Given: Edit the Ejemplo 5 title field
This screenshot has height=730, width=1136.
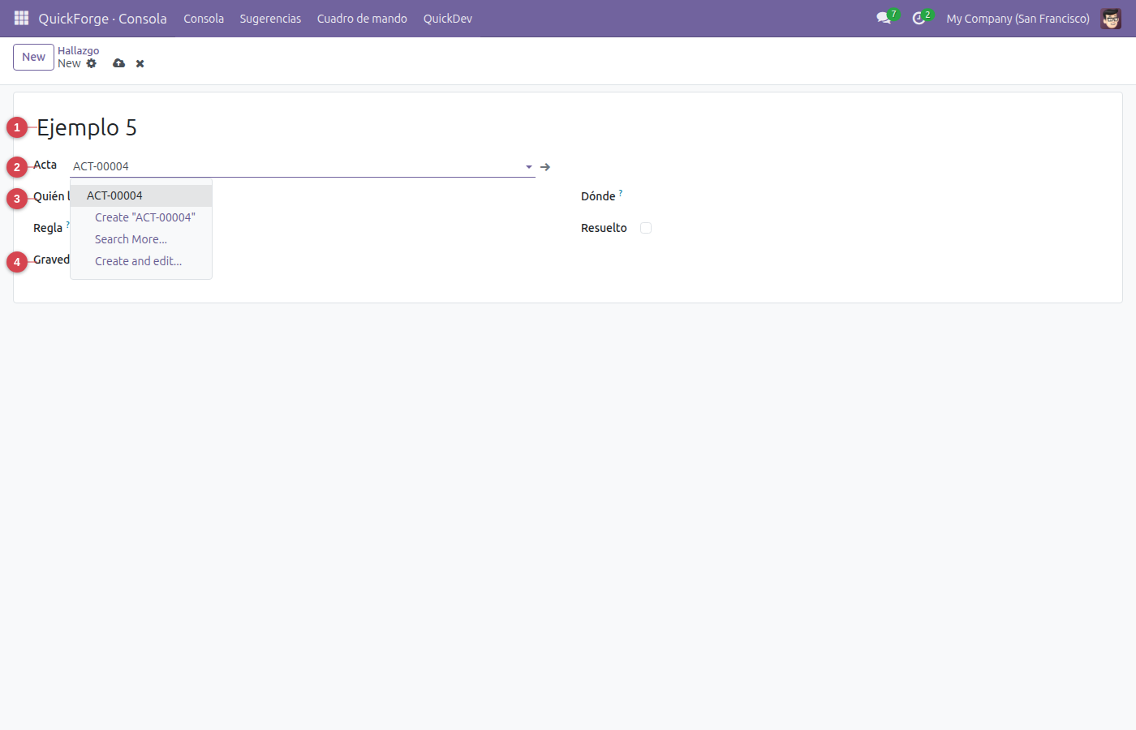Looking at the screenshot, I should 87,127.
